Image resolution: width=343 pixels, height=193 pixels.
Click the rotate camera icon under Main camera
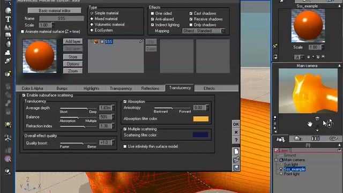coord(329,124)
